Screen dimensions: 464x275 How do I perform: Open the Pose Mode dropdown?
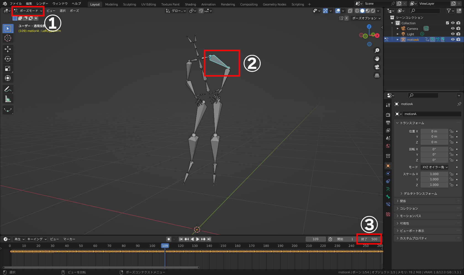coord(28,11)
